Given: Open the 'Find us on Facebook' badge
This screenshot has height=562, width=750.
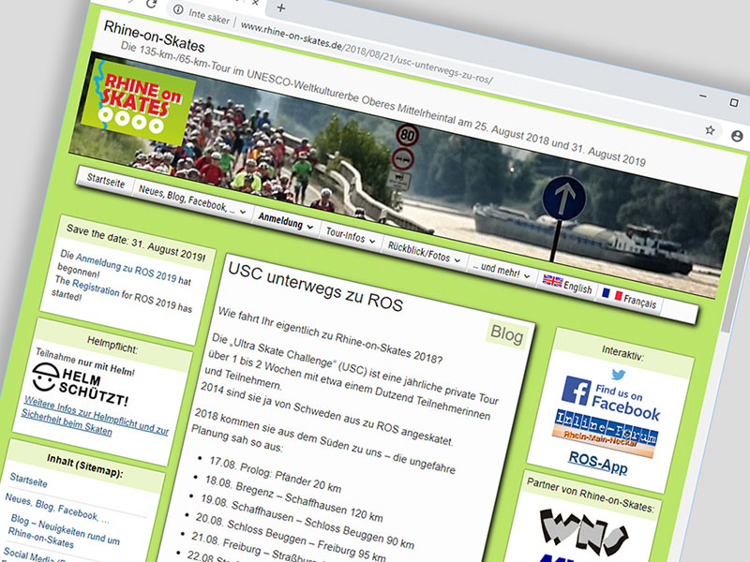Looking at the screenshot, I should click(x=611, y=399).
